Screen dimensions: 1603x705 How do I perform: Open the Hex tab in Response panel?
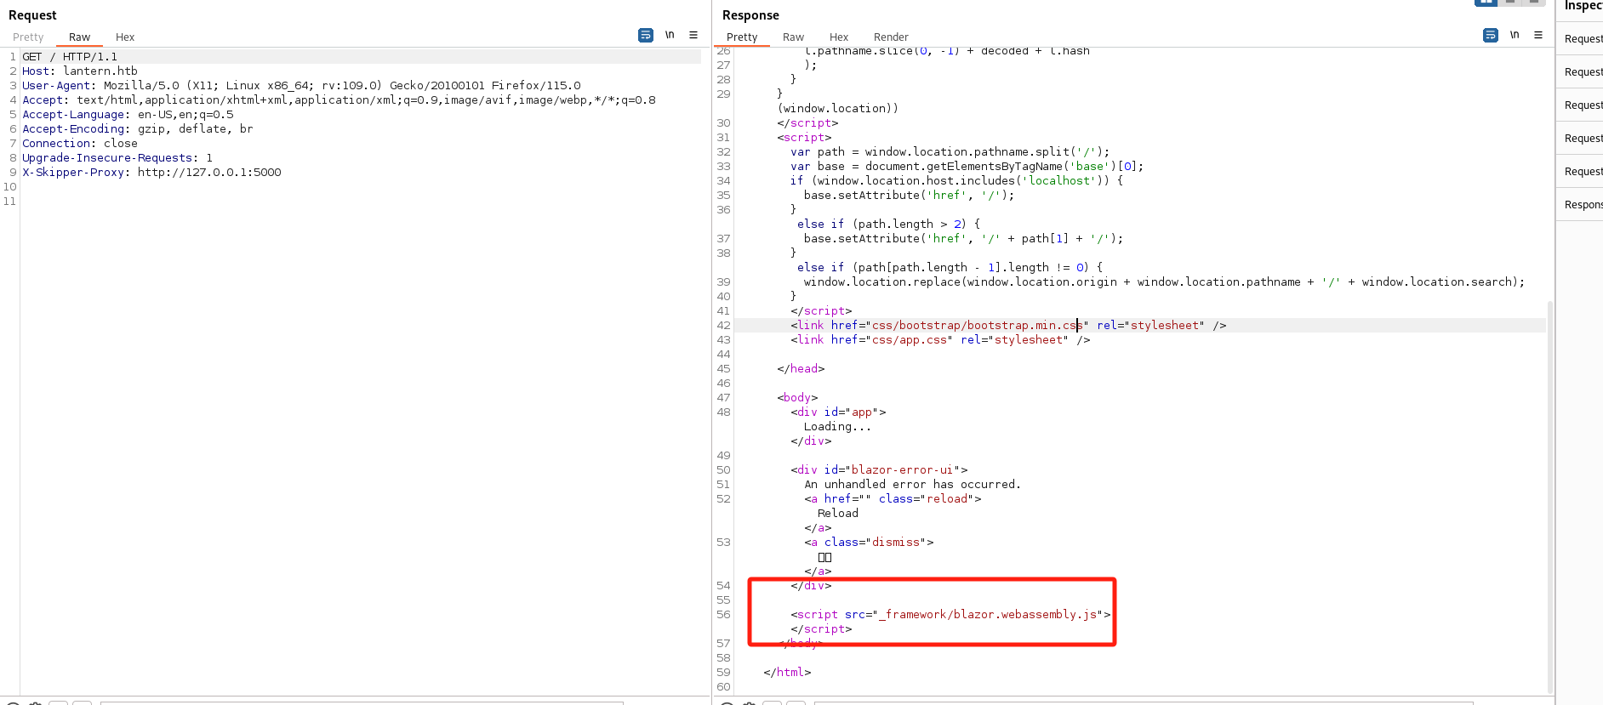coord(839,37)
